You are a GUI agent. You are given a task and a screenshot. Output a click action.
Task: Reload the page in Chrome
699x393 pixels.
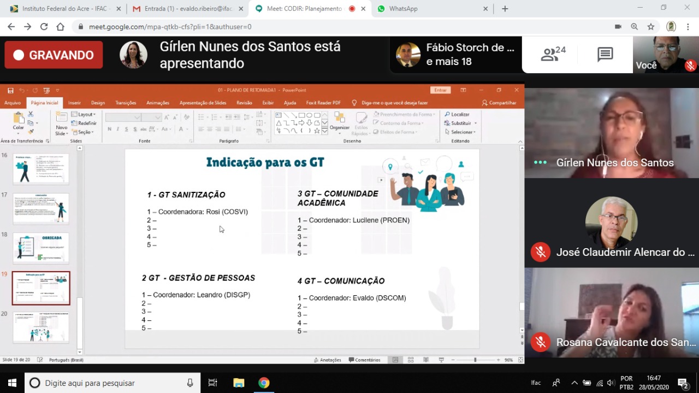(x=44, y=27)
